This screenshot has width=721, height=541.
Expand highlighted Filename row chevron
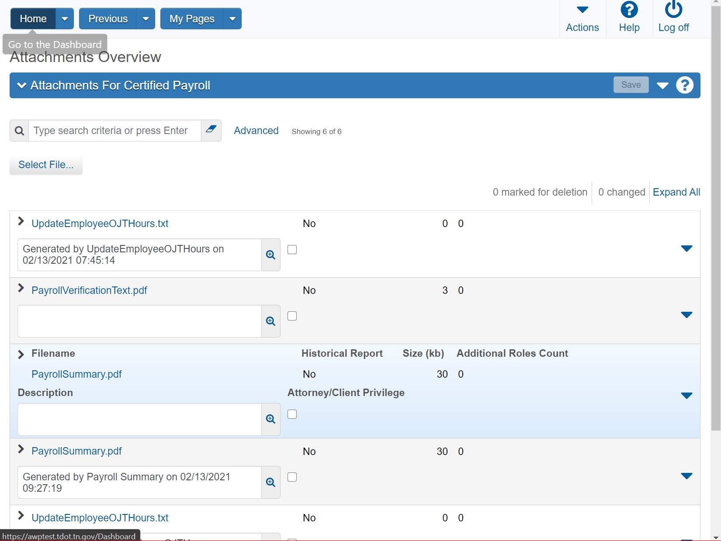[21, 354]
